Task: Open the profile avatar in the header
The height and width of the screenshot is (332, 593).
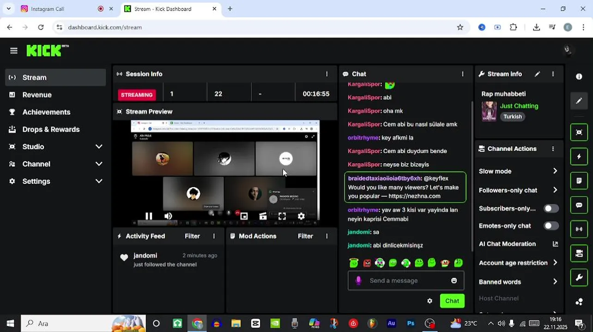Action: click(568, 50)
